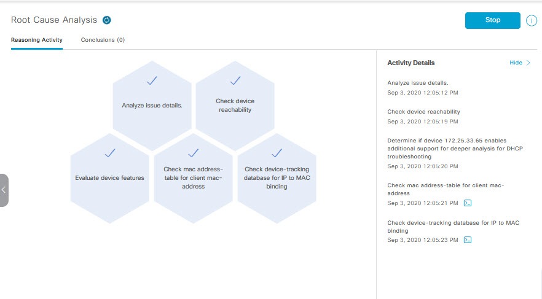The height and width of the screenshot is (299, 542).
Task: Click checkmark in Check device reachability hexagon
Action: pyautogui.click(x=235, y=80)
